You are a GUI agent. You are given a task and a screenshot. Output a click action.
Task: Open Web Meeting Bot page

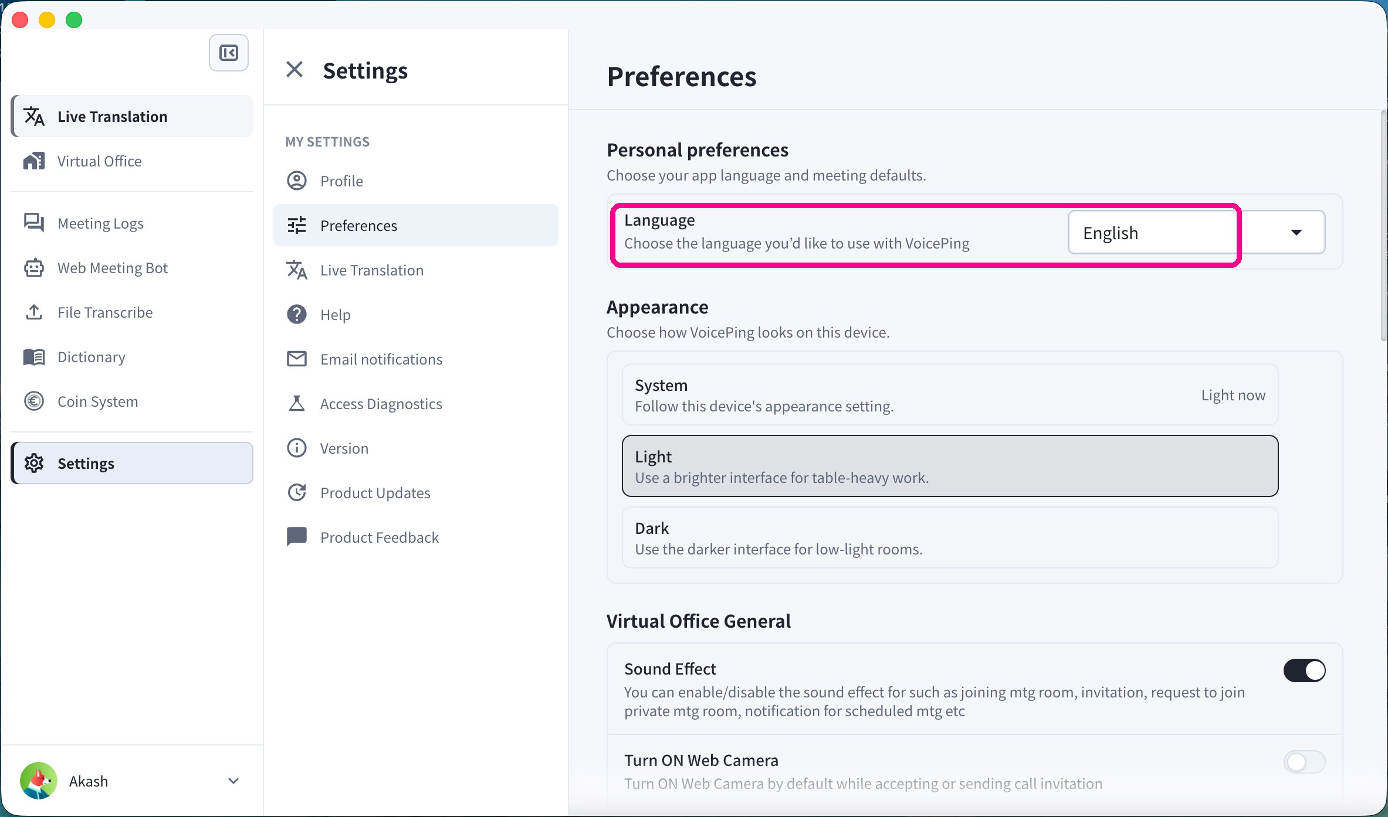pos(133,268)
